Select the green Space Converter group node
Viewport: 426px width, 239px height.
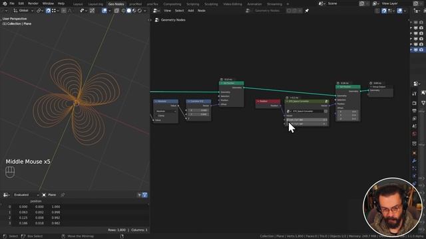pos(307,102)
